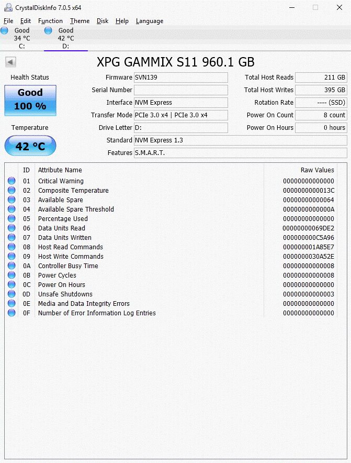Viewport: 351px width, 463px height.
Task: Select raw value 00000000000003
Action: [309, 294]
